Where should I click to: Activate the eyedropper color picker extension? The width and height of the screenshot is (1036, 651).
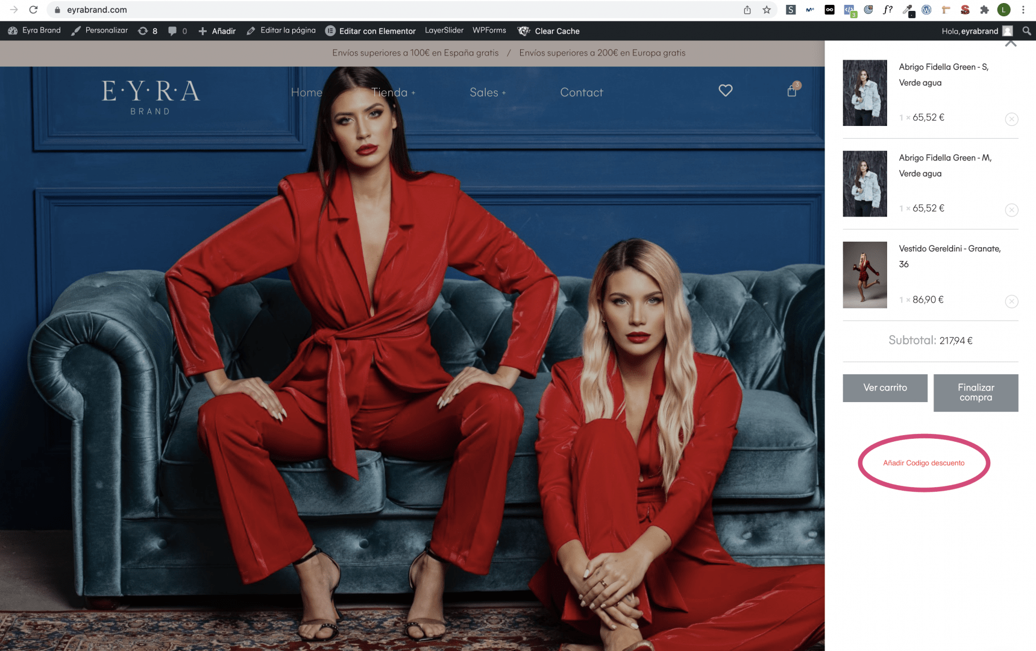point(908,10)
